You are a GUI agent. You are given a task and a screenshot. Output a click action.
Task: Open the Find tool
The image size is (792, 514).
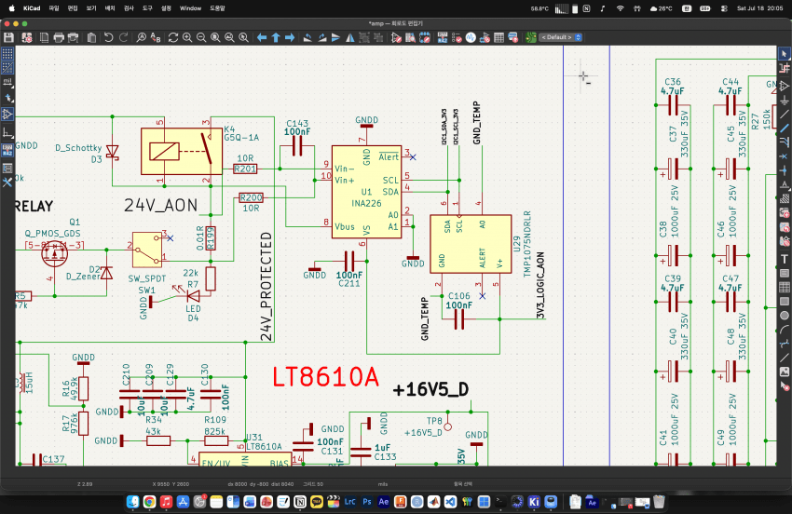coord(141,37)
